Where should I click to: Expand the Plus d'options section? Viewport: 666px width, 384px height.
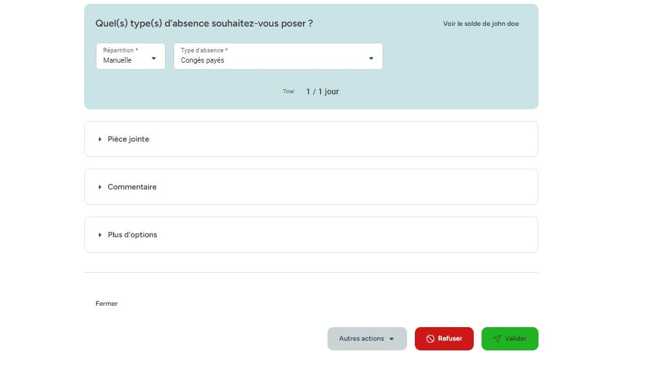click(311, 235)
